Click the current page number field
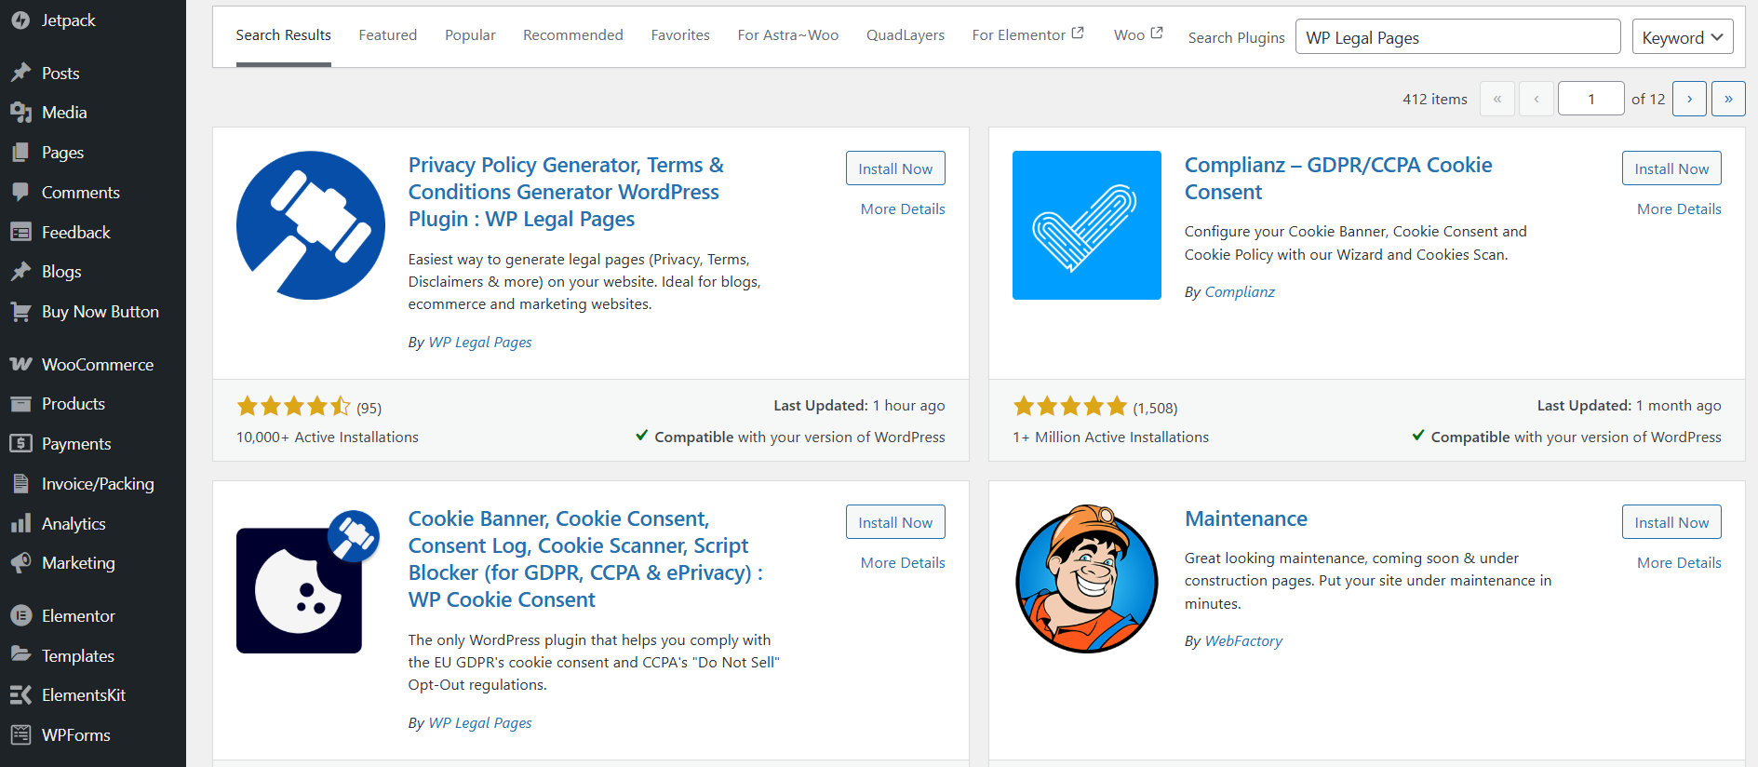The height and width of the screenshot is (767, 1758). [x=1590, y=99]
